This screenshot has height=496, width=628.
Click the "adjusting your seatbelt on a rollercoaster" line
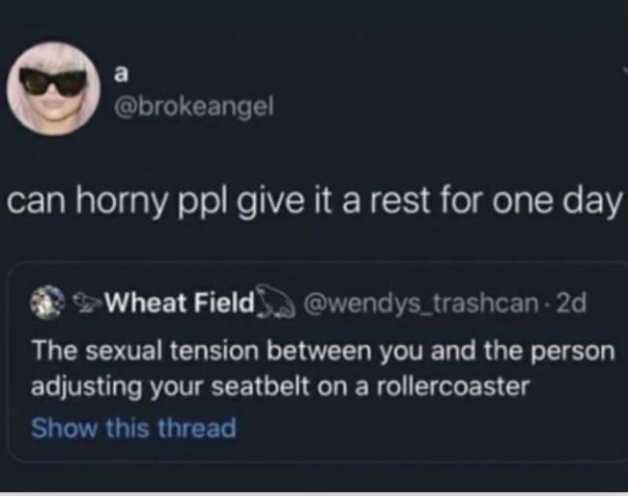pyautogui.click(x=280, y=387)
